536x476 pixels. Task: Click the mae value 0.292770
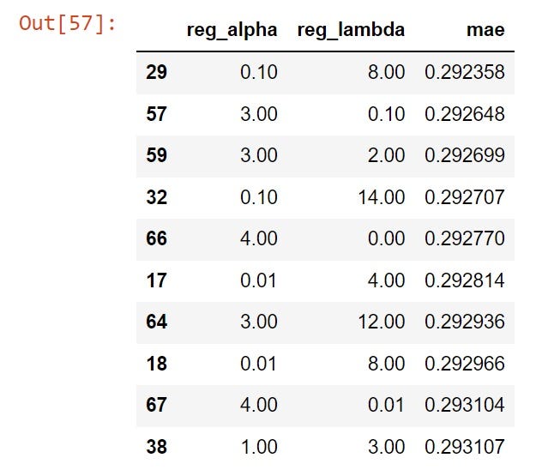465,238
